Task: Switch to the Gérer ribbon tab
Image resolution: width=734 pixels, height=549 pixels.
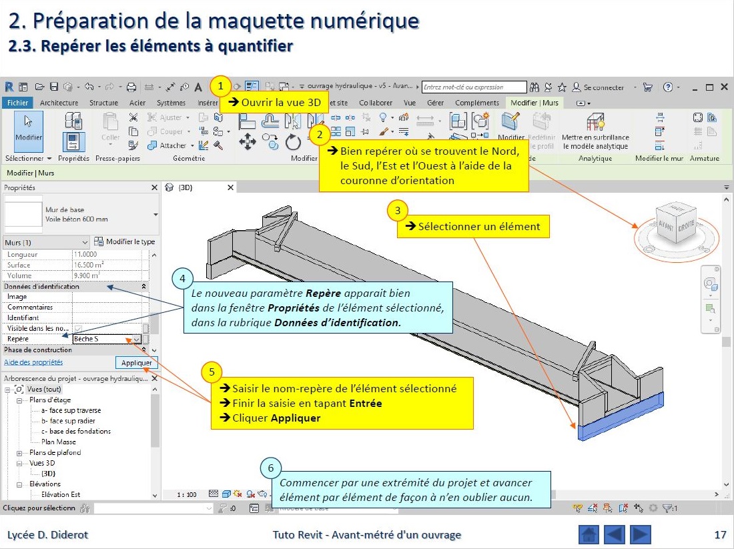Action: click(x=435, y=103)
